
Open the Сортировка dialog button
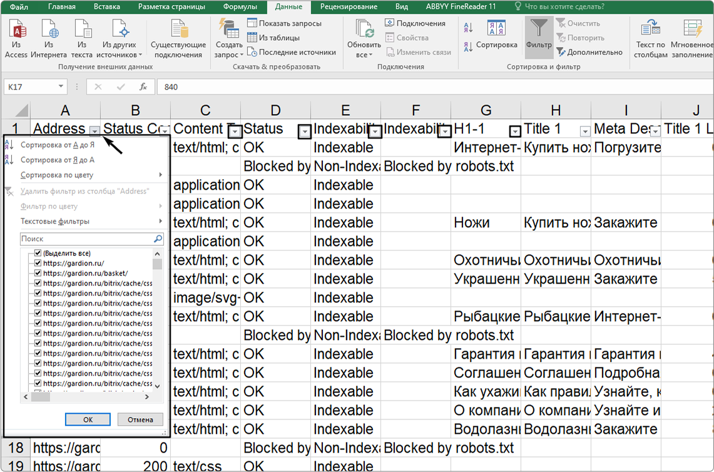(x=496, y=34)
